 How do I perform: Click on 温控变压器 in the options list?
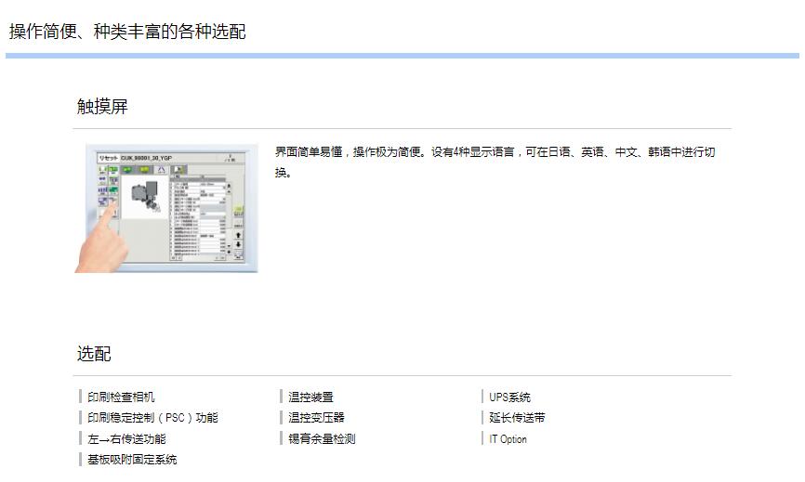(x=316, y=418)
